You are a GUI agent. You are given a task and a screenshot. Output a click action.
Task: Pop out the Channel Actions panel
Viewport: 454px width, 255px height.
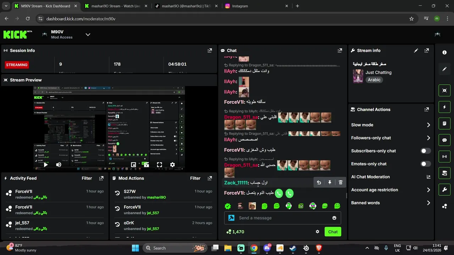(427, 109)
